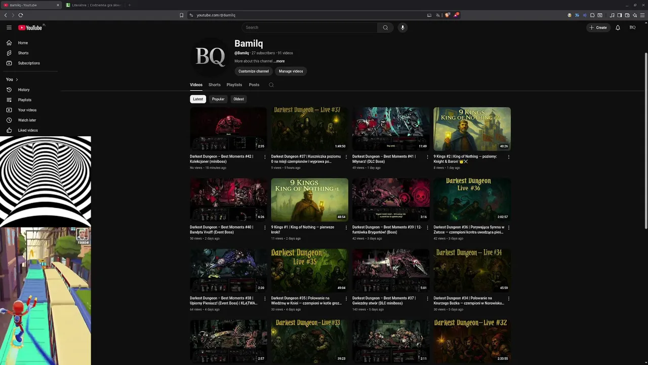Open Best Moments #38 video thumbnail

coord(228,270)
